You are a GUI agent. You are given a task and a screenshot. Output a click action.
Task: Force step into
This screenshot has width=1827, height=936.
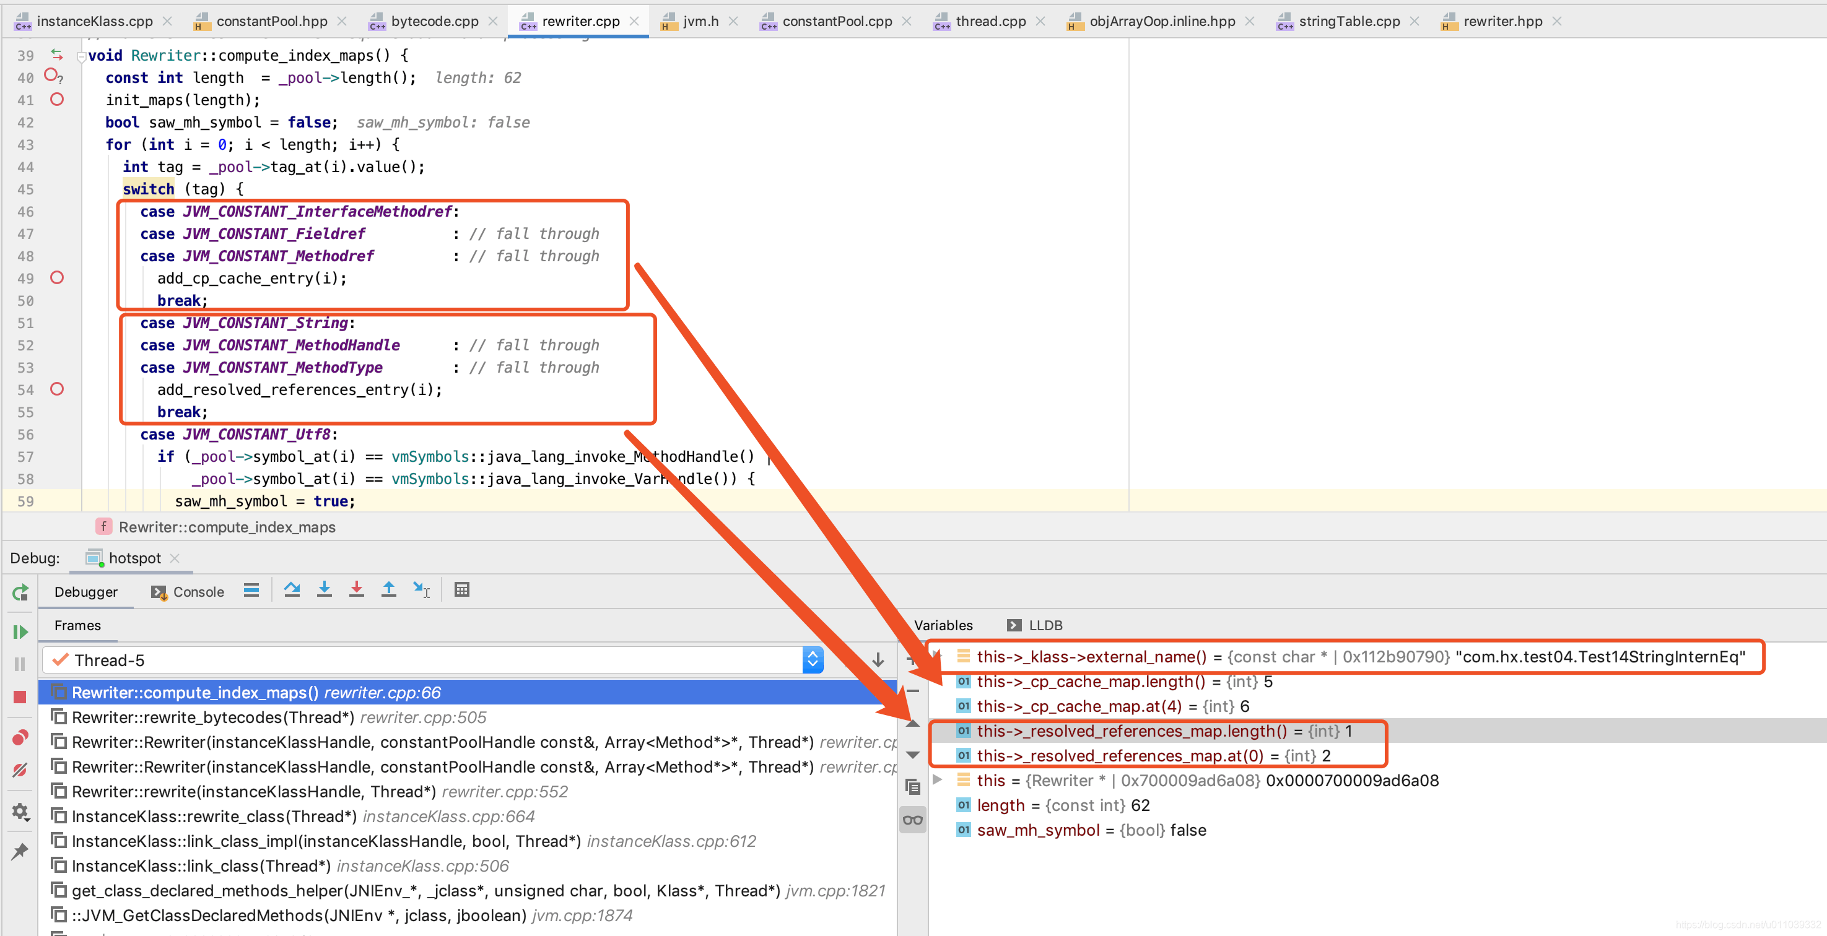(356, 590)
